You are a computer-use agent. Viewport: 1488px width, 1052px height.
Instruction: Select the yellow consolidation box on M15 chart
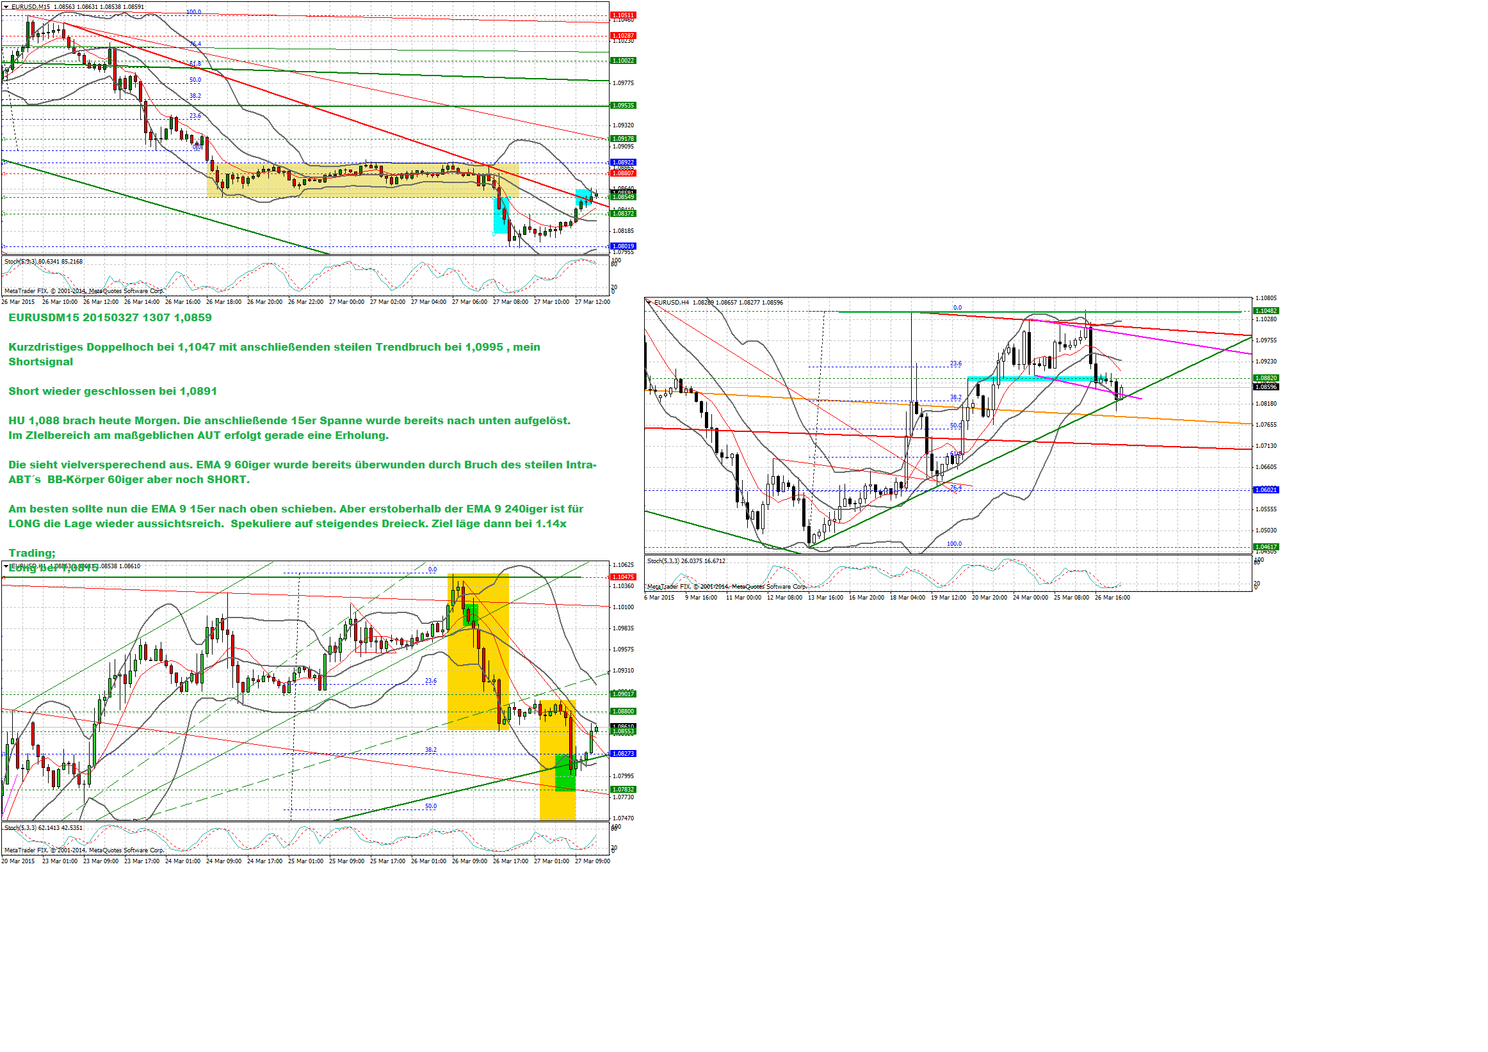363,180
